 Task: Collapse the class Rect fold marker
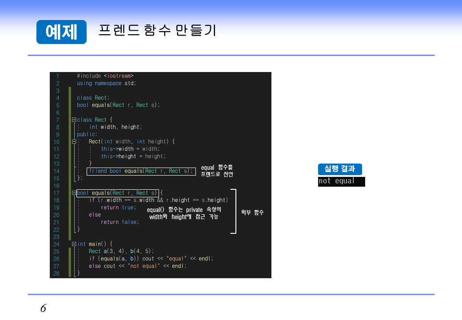(74, 120)
